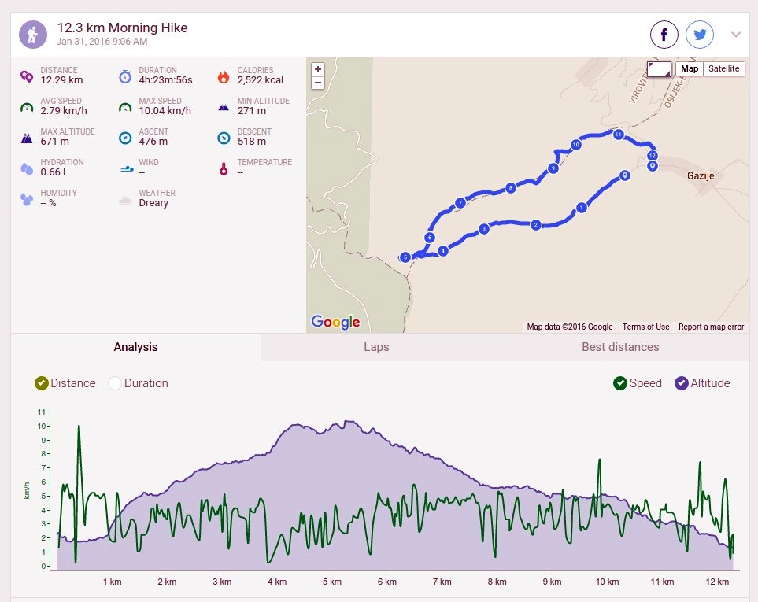Zoom in the map with plus button
The width and height of the screenshot is (758, 602).
pyautogui.click(x=318, y=69)
